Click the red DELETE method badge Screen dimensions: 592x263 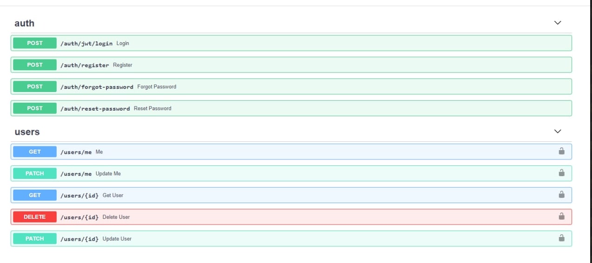35,217
